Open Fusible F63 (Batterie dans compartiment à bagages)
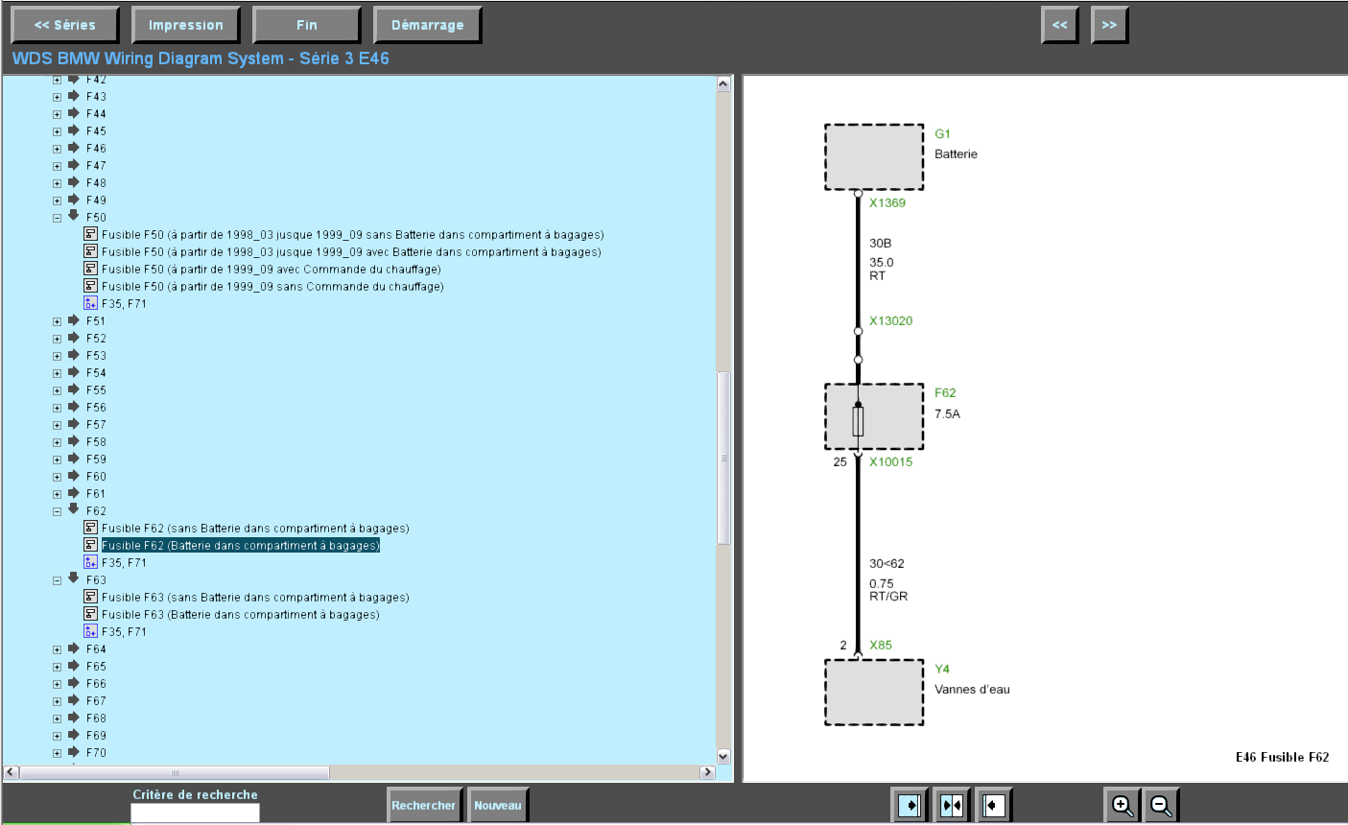The width and height of the screenshot is (1348, 825). pyautogui.click(x=241, y=615)
